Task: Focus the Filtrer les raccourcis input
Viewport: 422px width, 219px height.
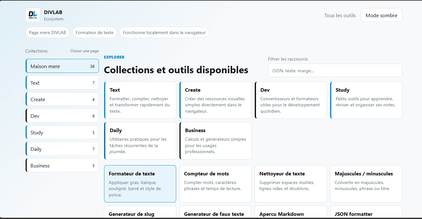Action: point(335,70)
